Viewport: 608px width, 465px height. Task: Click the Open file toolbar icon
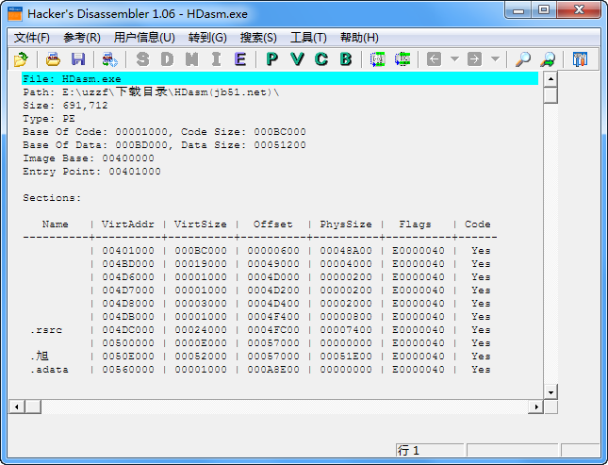21,59
